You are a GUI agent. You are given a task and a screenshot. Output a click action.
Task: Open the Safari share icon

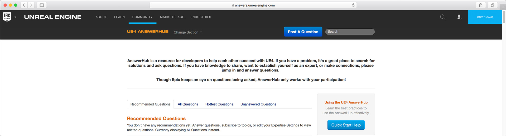[481, 5]
